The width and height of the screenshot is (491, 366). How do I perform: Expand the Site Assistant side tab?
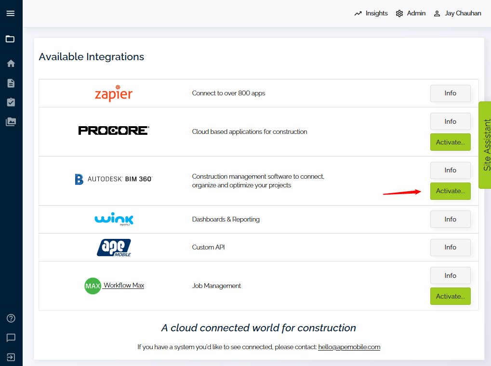point(485,145)
